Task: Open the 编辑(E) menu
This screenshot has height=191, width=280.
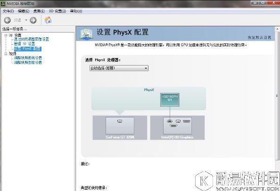Action: point(24,11)
